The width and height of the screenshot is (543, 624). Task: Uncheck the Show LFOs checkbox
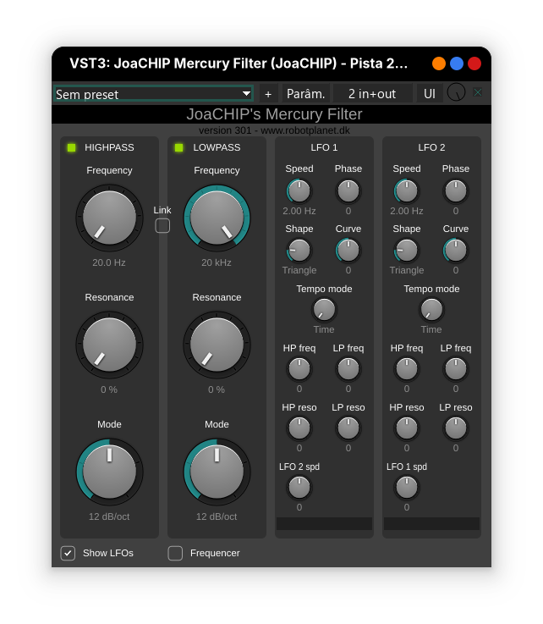[68, 553]
